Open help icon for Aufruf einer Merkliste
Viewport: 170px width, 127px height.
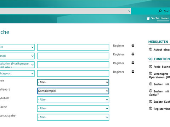(151, 49)
